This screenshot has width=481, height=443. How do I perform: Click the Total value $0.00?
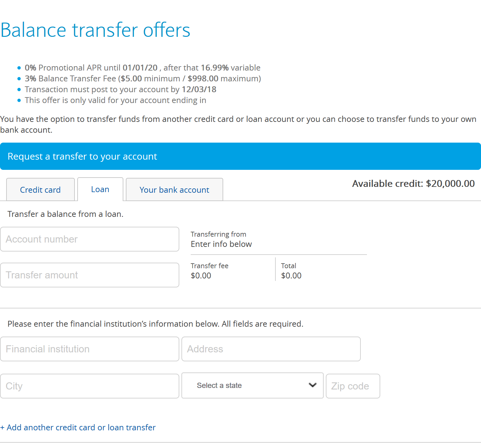(291, 276)
